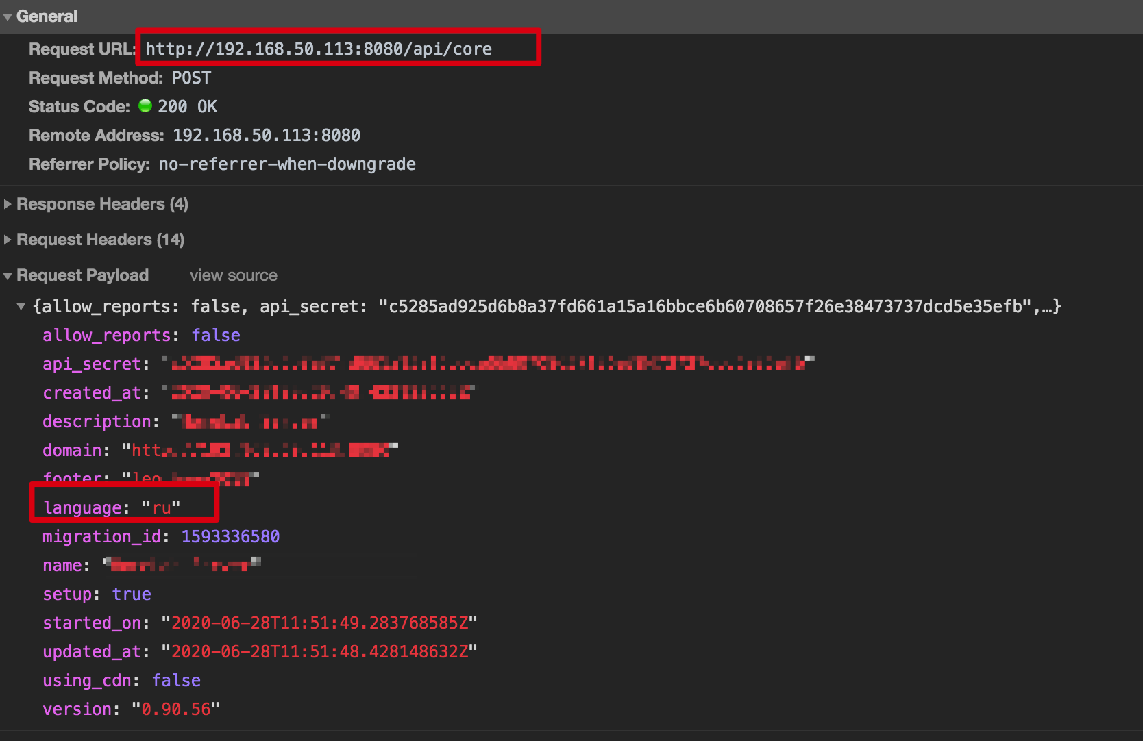This screenshot has width=1143, height=741.
Task: Expand the Request Headers section
Action: point(7,239)
